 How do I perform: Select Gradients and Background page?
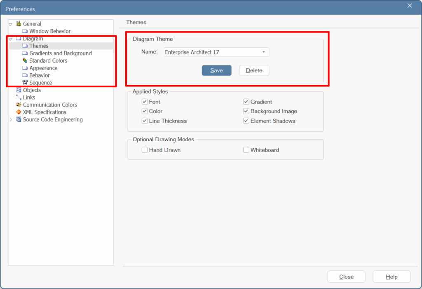pyautogui.click(x=60, y=54)
